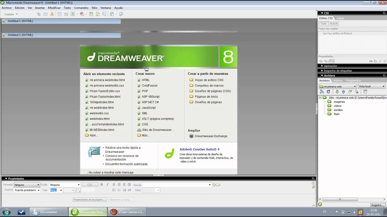Click the Dreamweaver Exchange link

coord(211,136)
